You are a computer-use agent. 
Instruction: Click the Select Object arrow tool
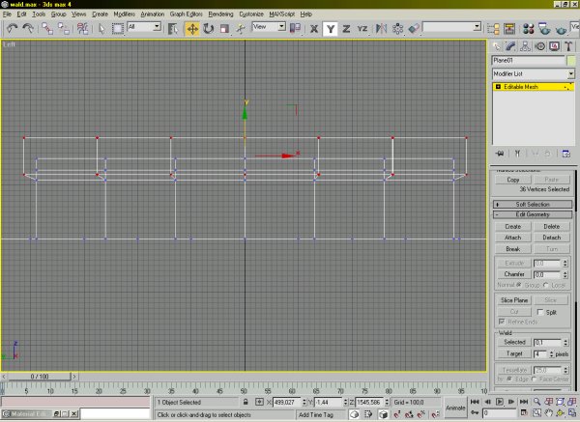pos(101,29)
